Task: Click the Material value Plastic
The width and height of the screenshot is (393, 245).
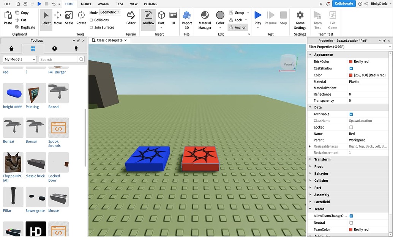Action: click(354, 82)
